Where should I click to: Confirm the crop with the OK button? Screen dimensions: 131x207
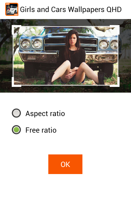(65, 164)
